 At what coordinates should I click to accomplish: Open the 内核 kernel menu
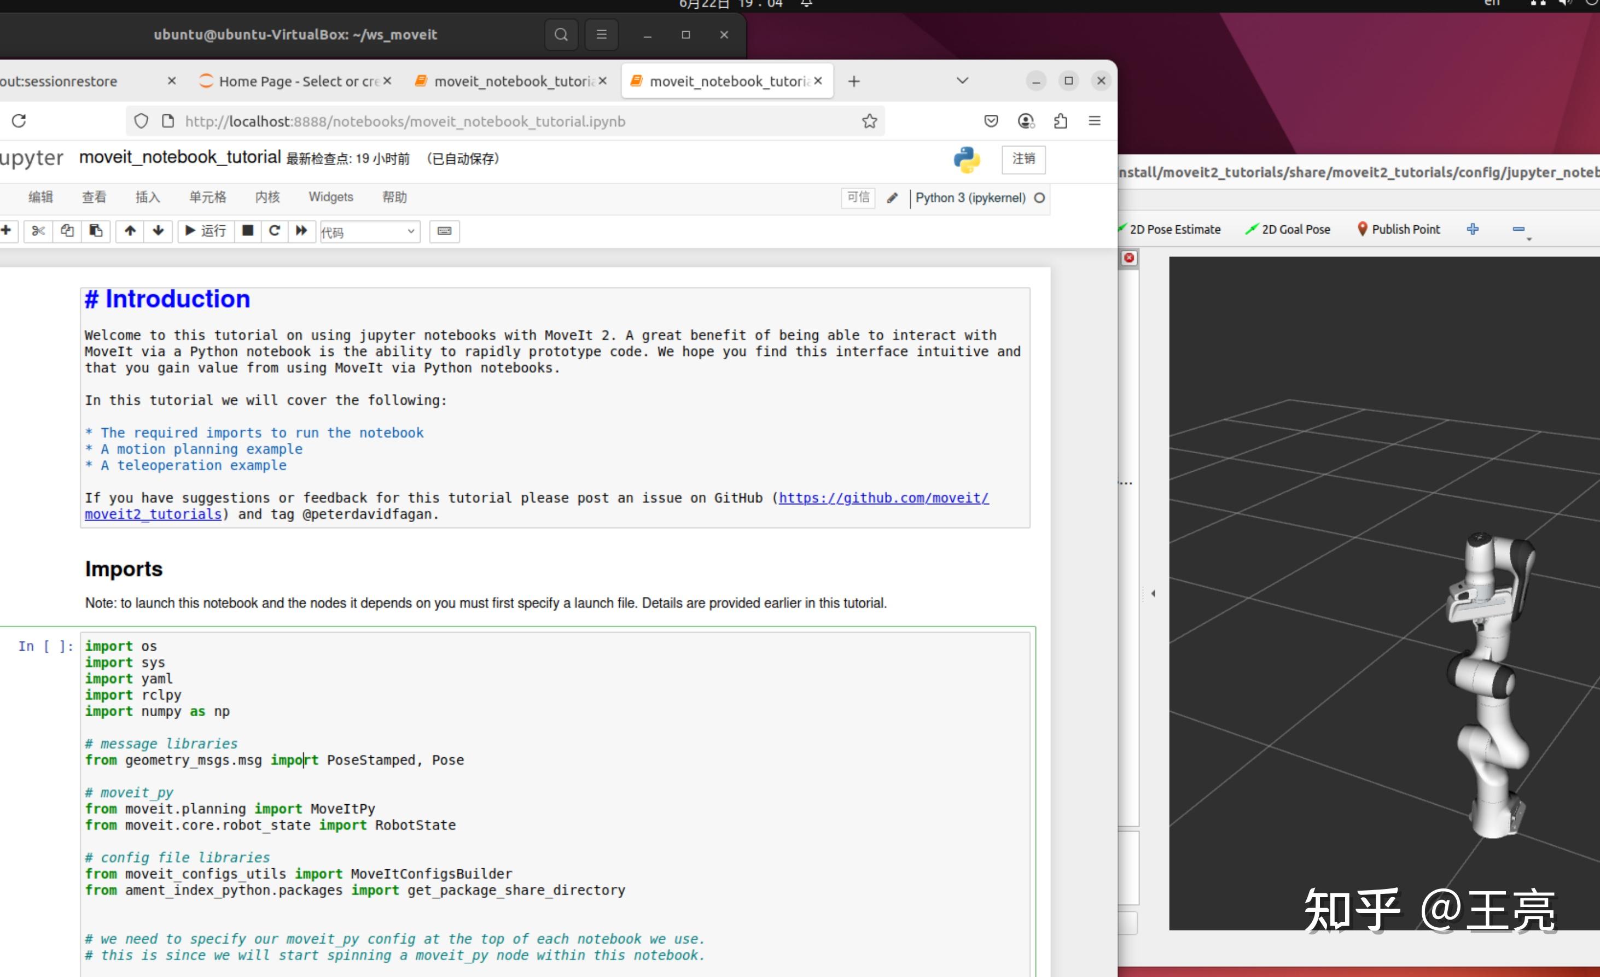267,197
